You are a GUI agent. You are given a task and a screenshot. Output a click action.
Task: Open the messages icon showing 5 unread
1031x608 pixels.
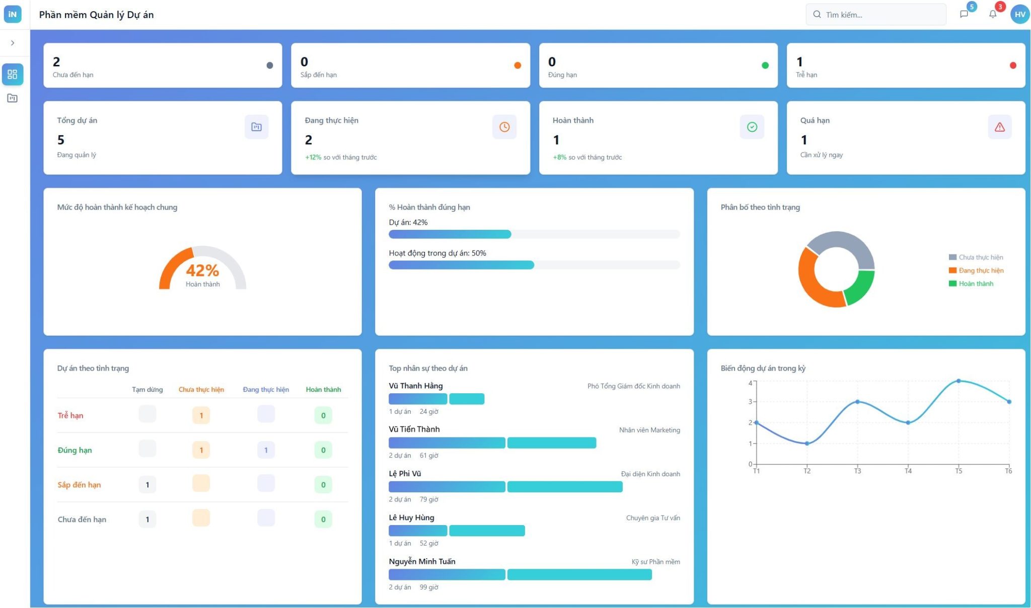[965, 14]
